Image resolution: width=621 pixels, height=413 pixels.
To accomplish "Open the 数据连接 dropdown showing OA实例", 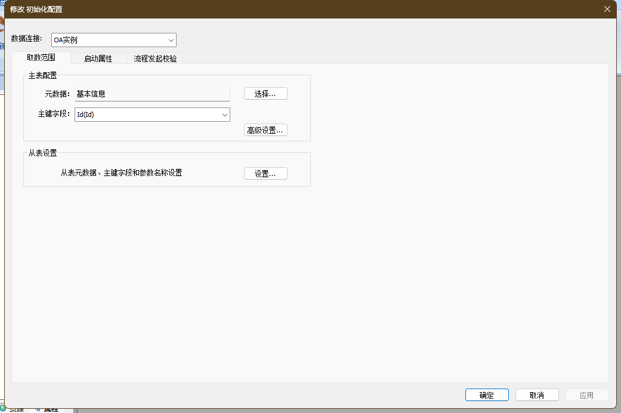I will pyautogui.click(x=113, y=40).
